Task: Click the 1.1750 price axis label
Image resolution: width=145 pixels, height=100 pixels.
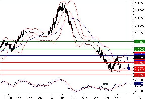Action: click(x=140, y=3)
